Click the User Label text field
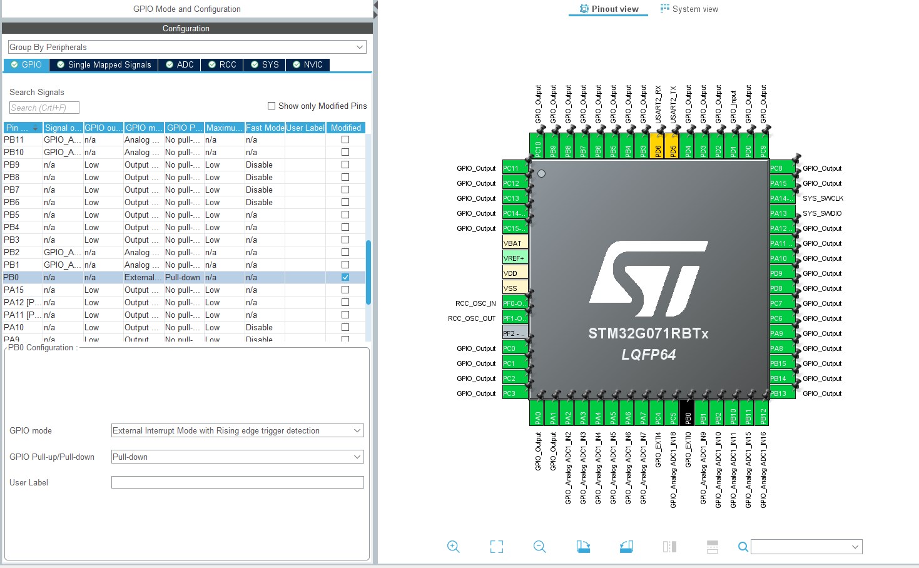The height and width of the screenshot is (568, 919). point(237,482)
